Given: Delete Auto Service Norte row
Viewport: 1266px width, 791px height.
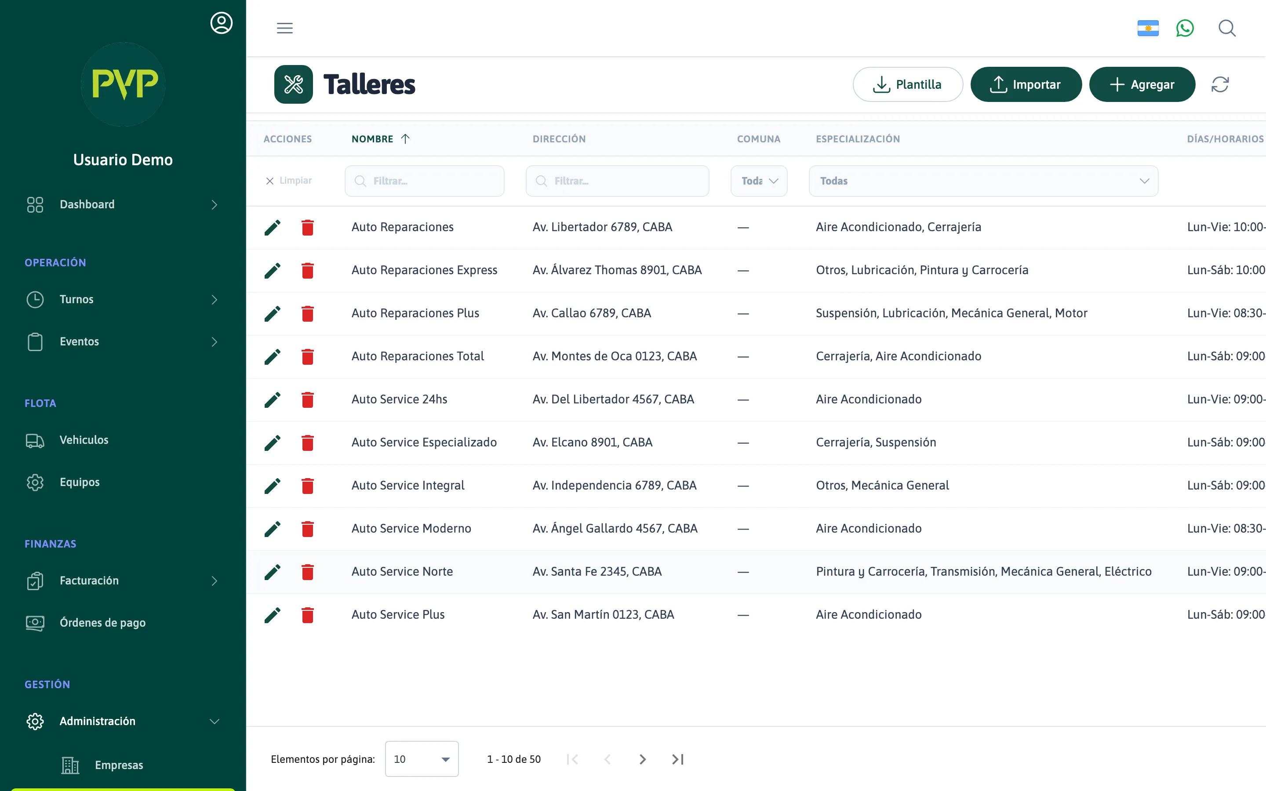Looking at the screenshot, I should point(308,572).
